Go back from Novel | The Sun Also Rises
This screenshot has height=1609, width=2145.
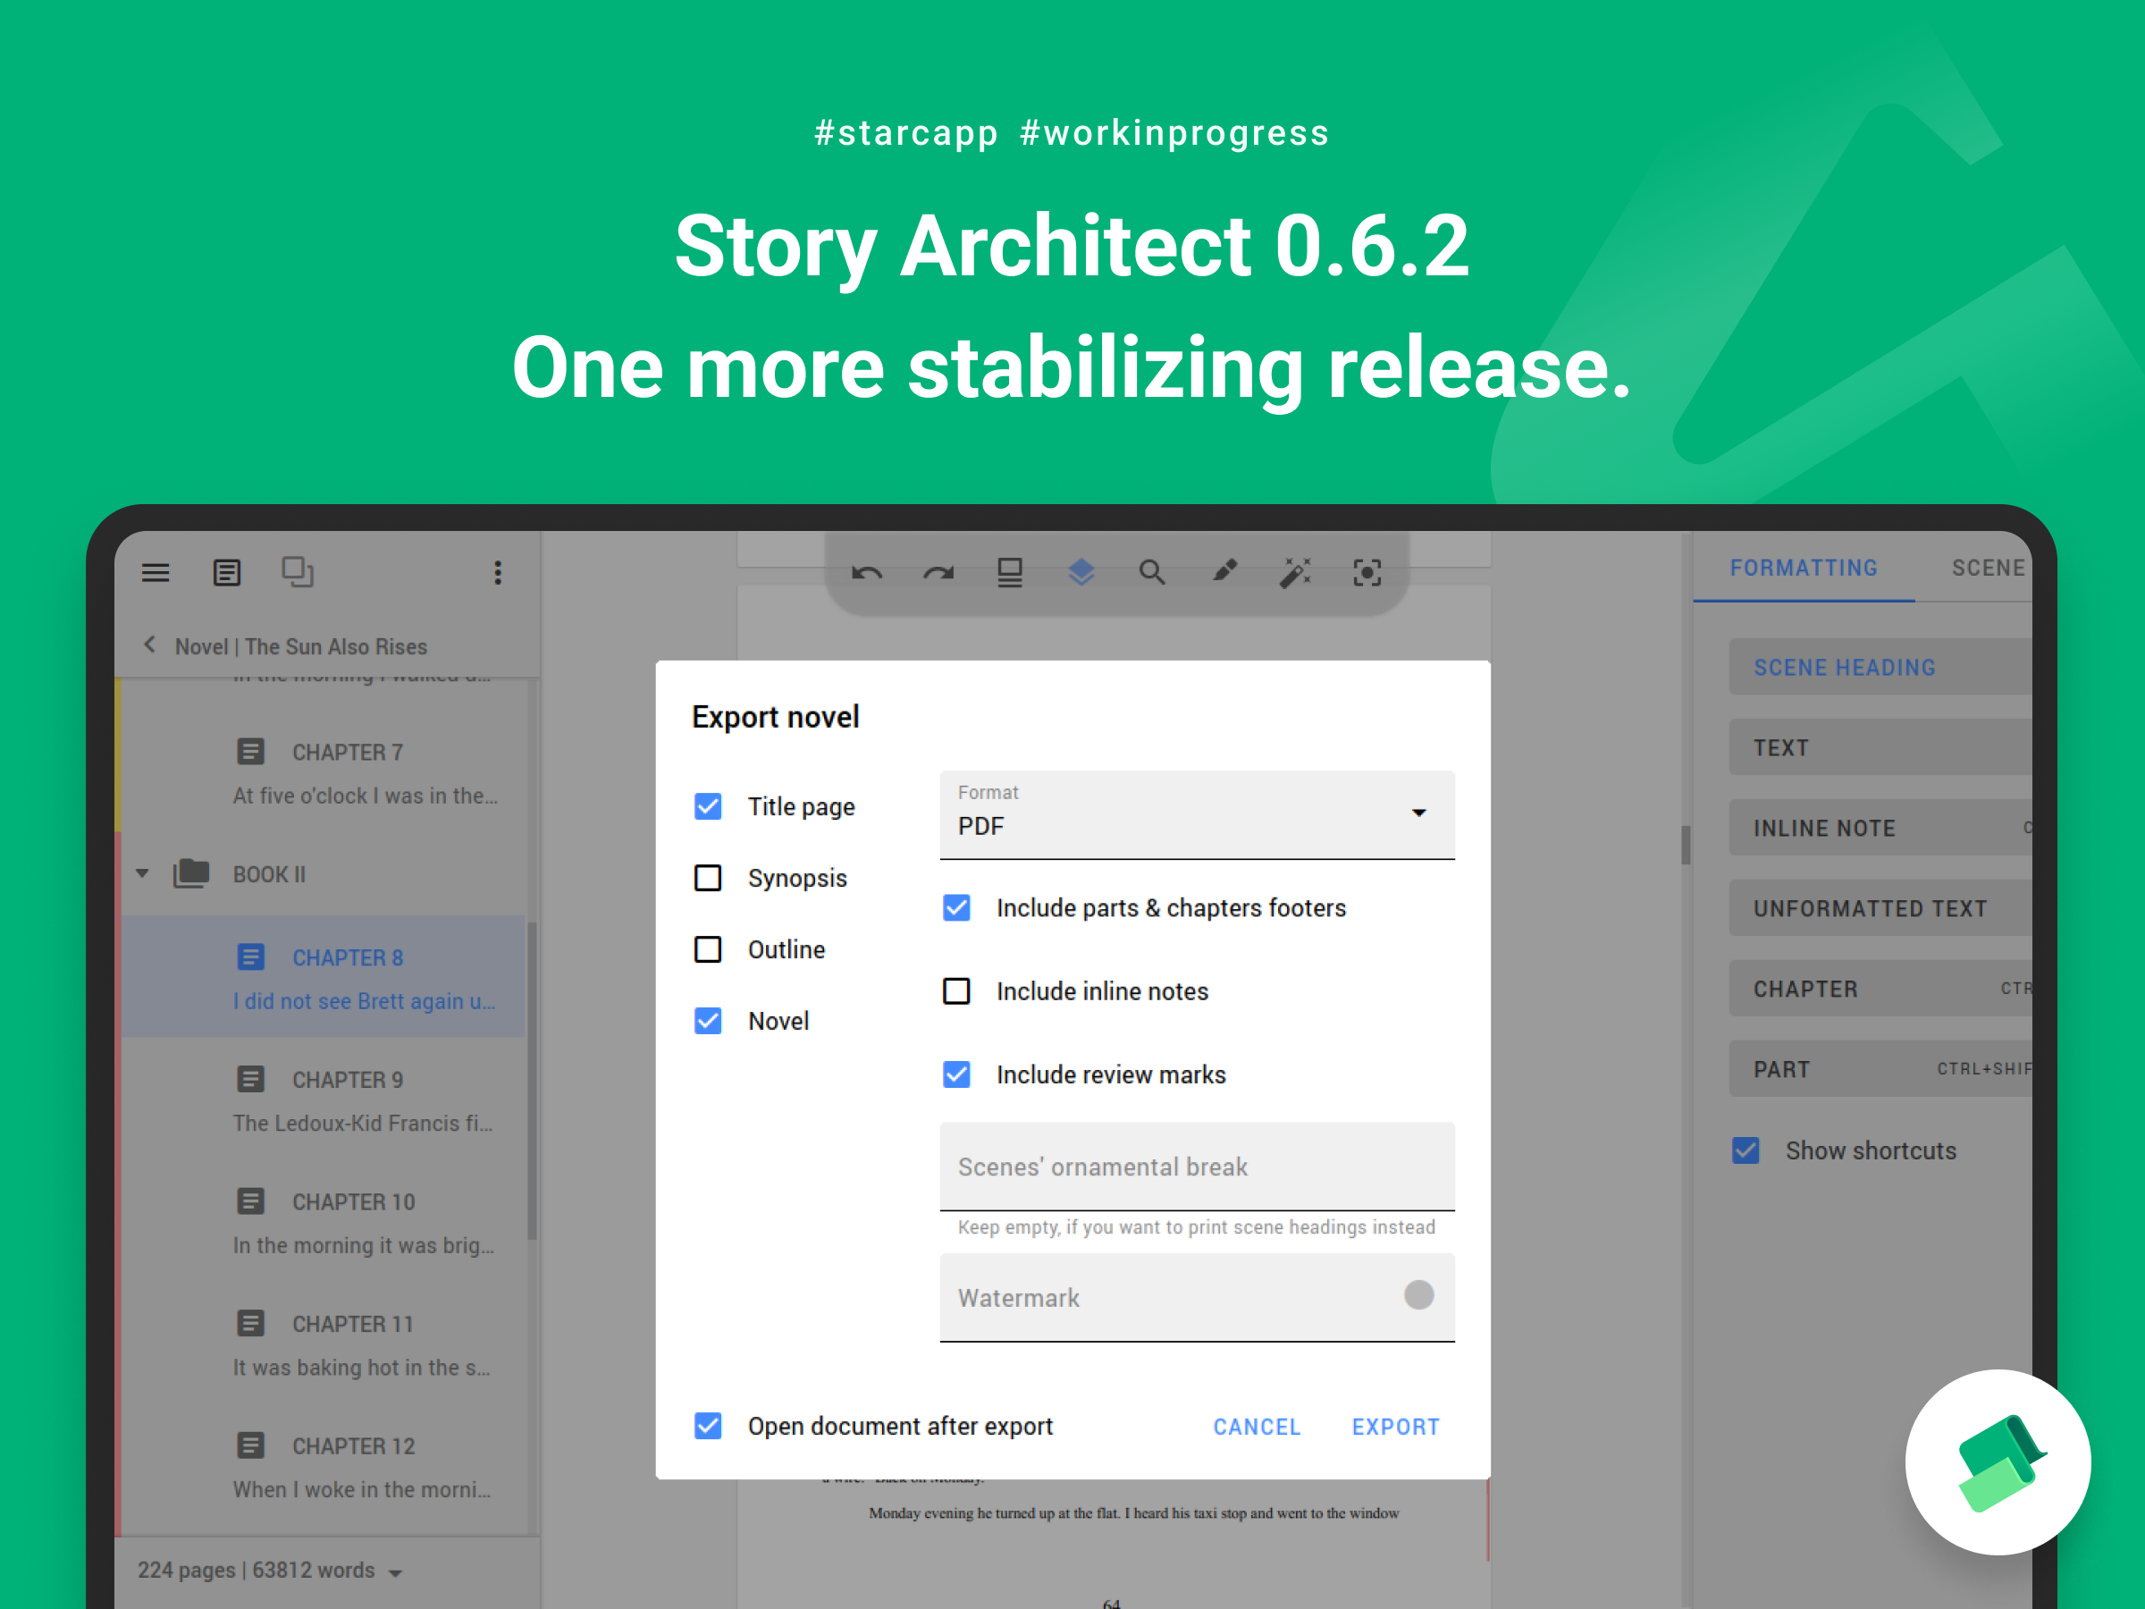point(149,645)
